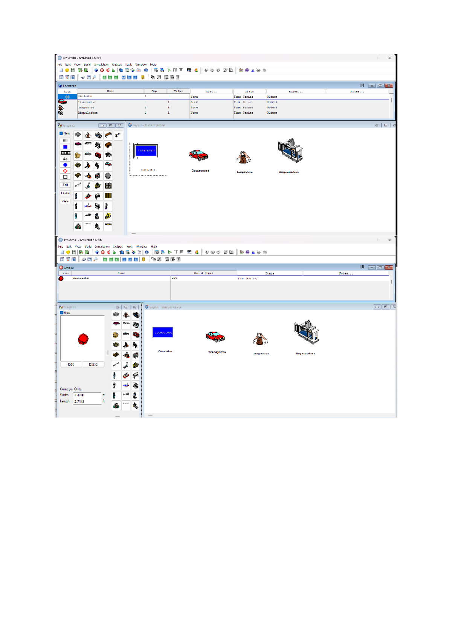
Task: Select the Maquiladora machine on upper layout
Action: (290, 150)
